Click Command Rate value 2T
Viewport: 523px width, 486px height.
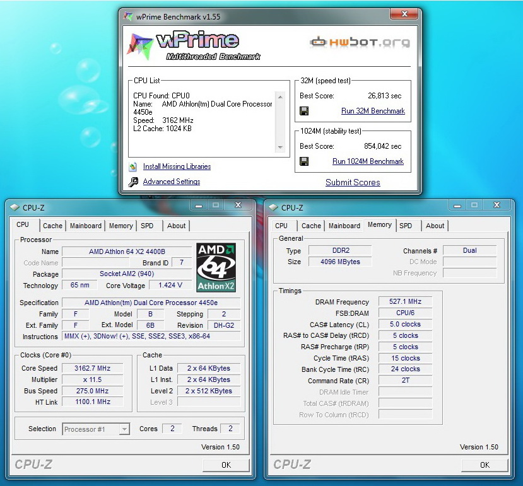405,380
